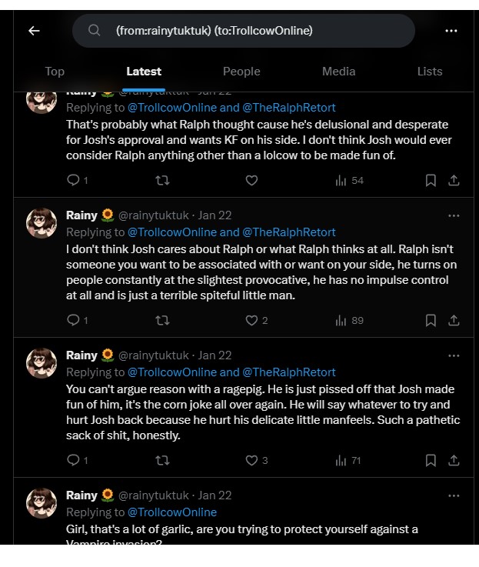
Task: Repost the tweet with 89 views
Action: pos(162,320)
